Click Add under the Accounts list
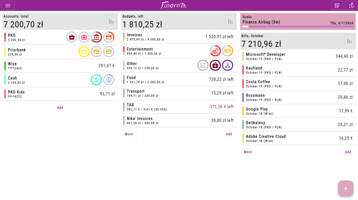Image resolution: width=358 pixels, height=200 pixels. (60, 108)
